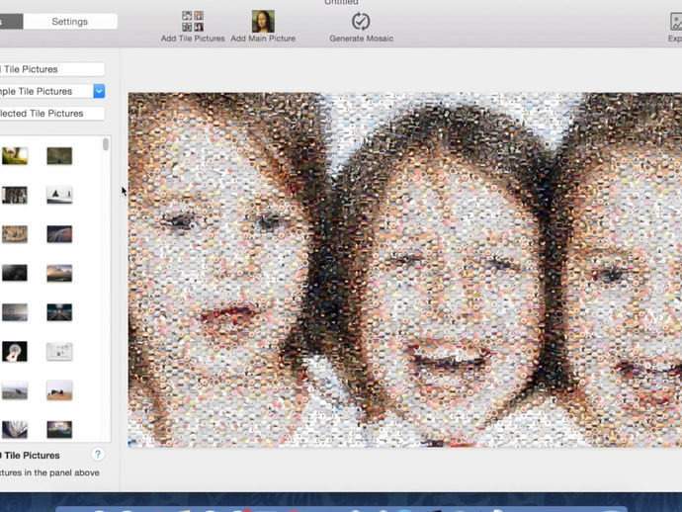Click the Tile Pictures button at the top of the sidebar
The height and width of the screenshot is (512, 682).
click(52, 69)
